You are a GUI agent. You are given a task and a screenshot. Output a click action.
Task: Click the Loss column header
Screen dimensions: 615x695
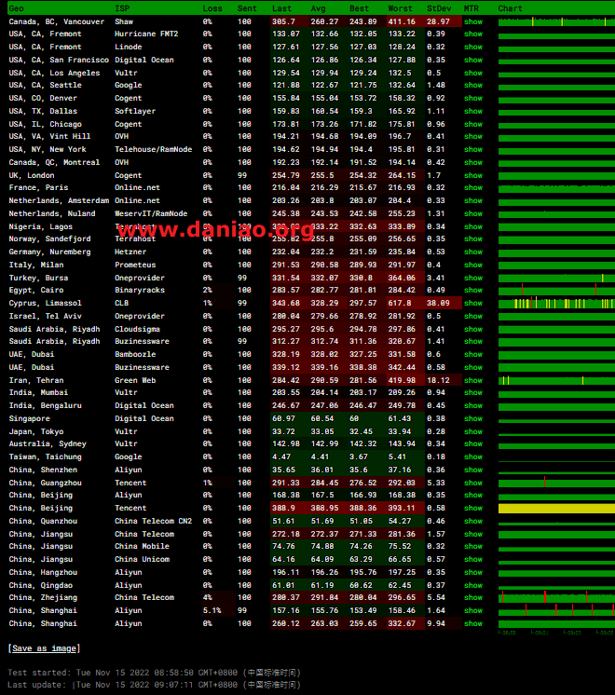212,8
